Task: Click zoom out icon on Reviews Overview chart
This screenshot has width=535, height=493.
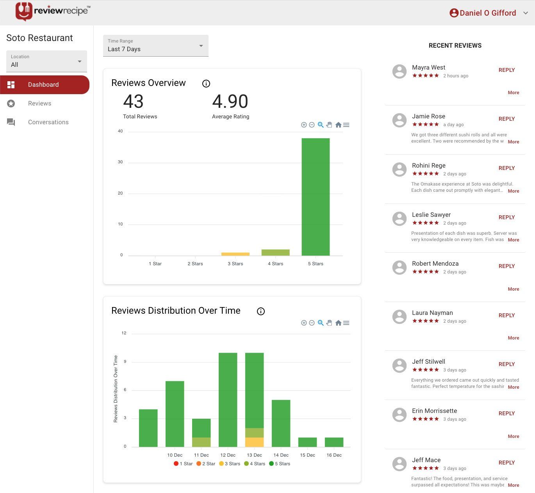Action: point(312,125)
